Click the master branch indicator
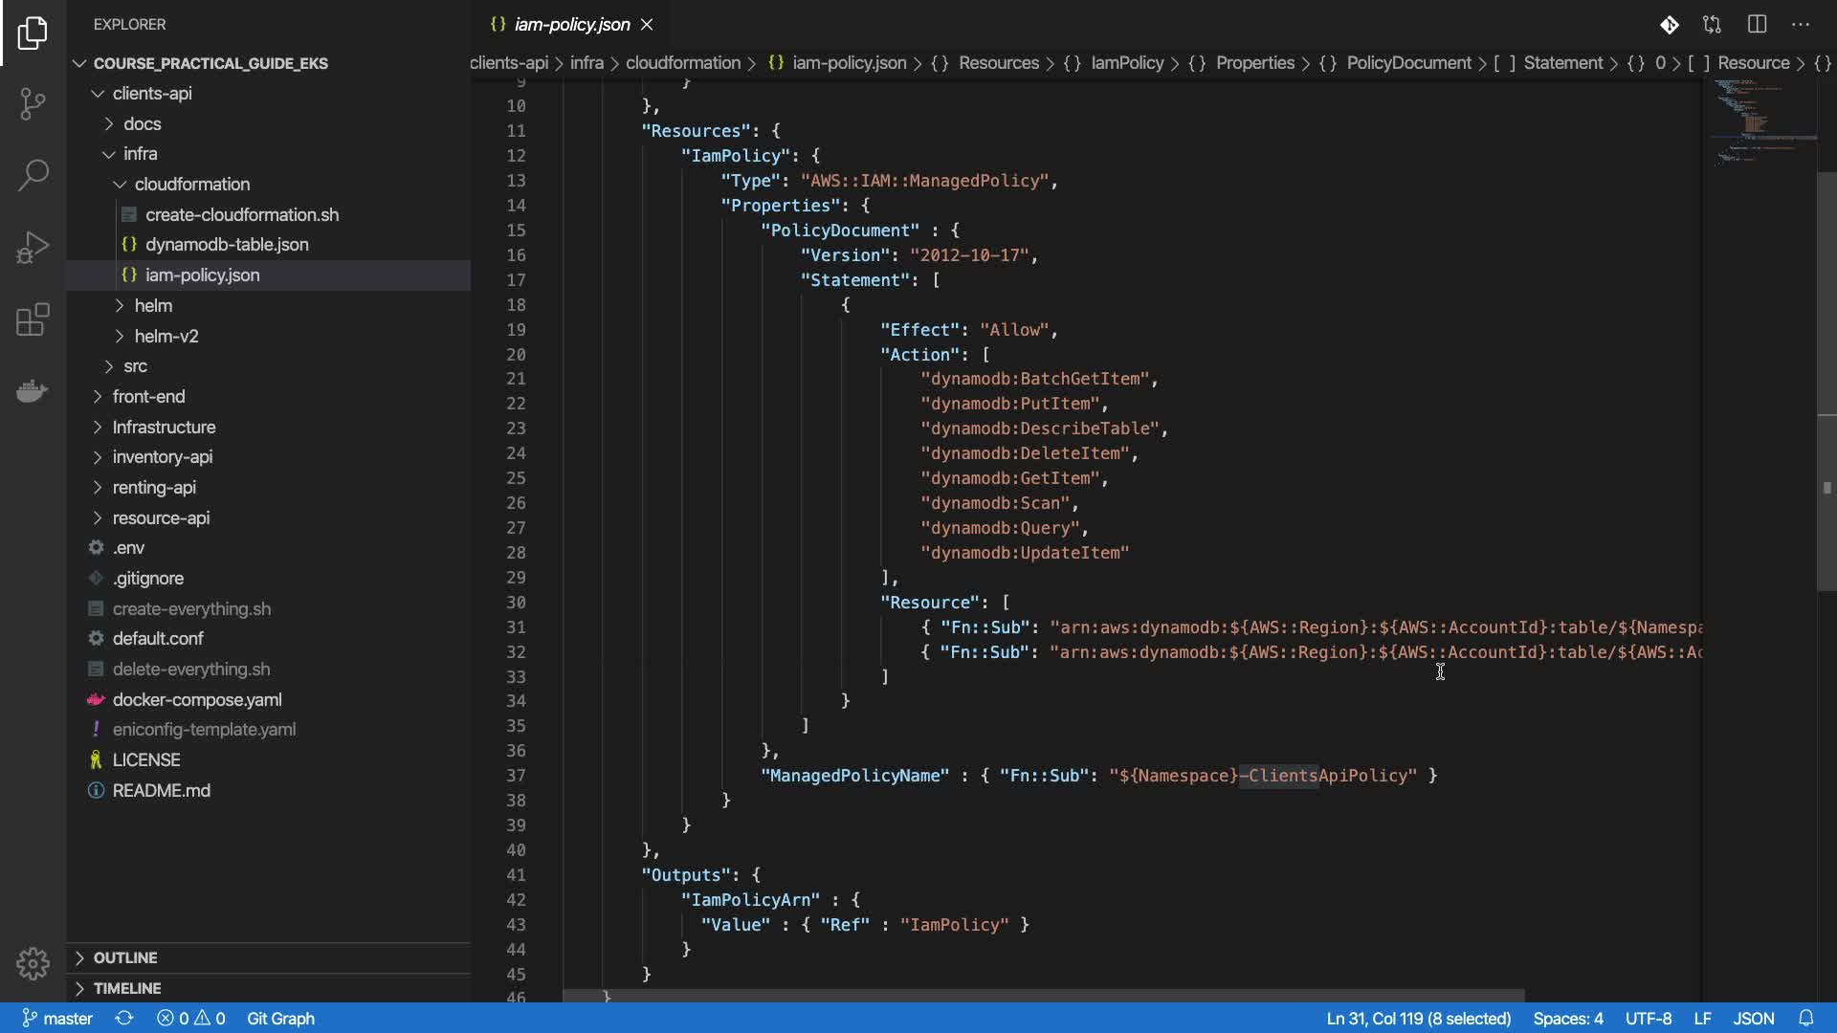The width and height of the screenshot is (1837, 1033). coord(57,1019)
